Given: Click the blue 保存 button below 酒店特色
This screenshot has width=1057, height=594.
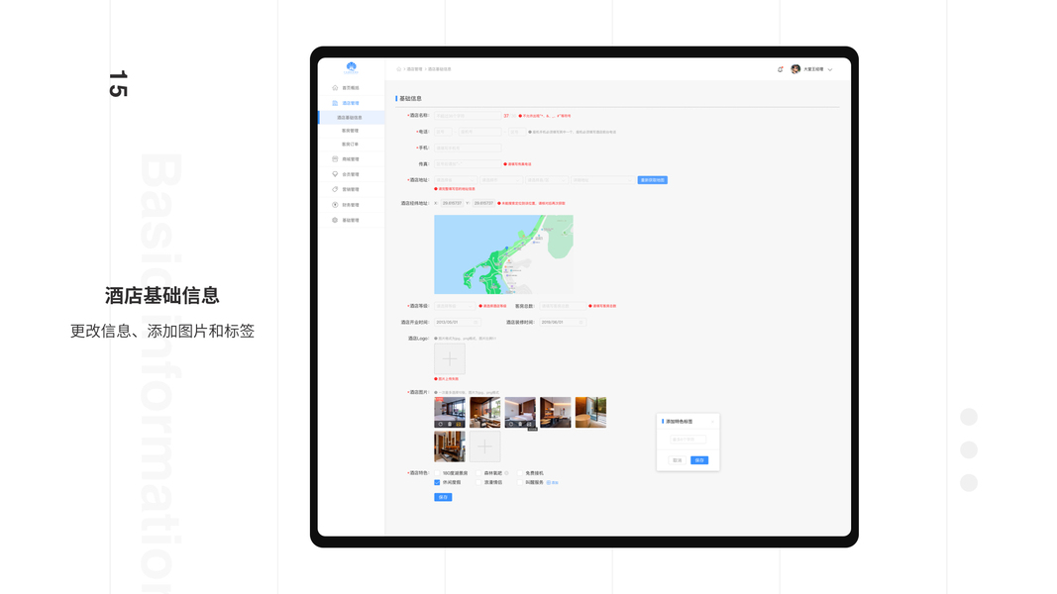Looking at the screenshot, I should pyautogui.click(x=443, y=497).
